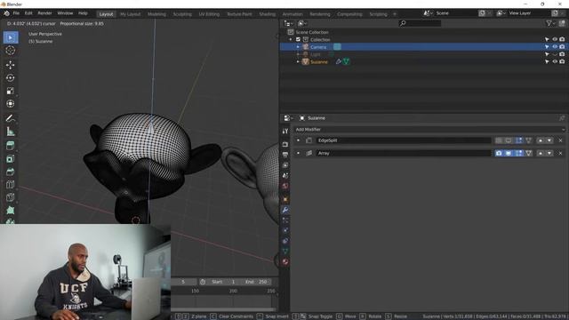Open the Window menu
The height and width of the screenshot is (320, 569).
65,13
